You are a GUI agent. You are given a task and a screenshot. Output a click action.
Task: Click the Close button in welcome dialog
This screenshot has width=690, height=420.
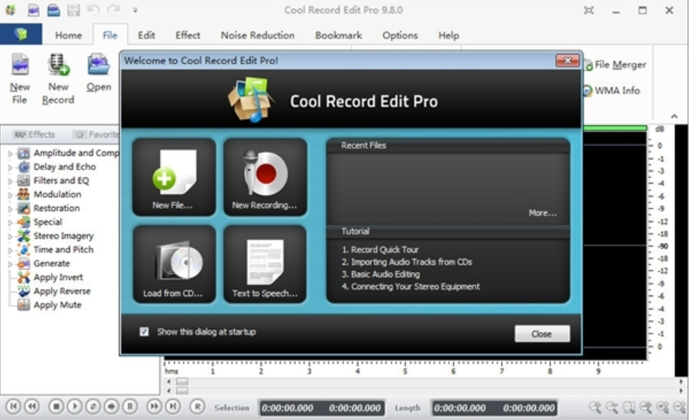[x=542, y=334]
